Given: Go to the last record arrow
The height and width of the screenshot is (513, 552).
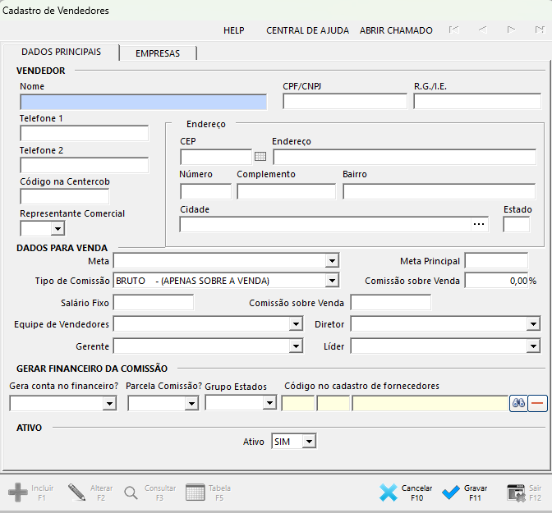Looking at the screenshot, I should tap(538, 30).
